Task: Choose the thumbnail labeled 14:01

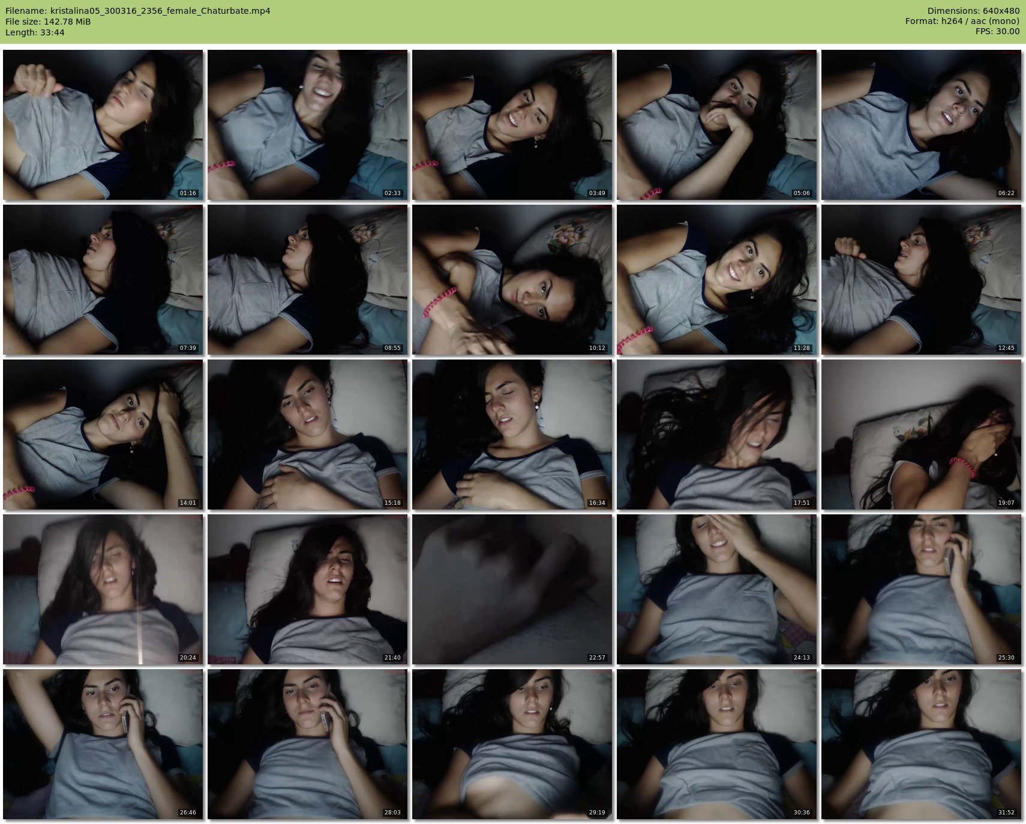Action: pos(103,435)
